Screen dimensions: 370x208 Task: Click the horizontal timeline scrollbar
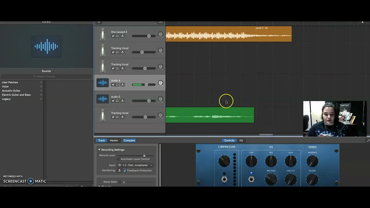(x=266, y=135)
